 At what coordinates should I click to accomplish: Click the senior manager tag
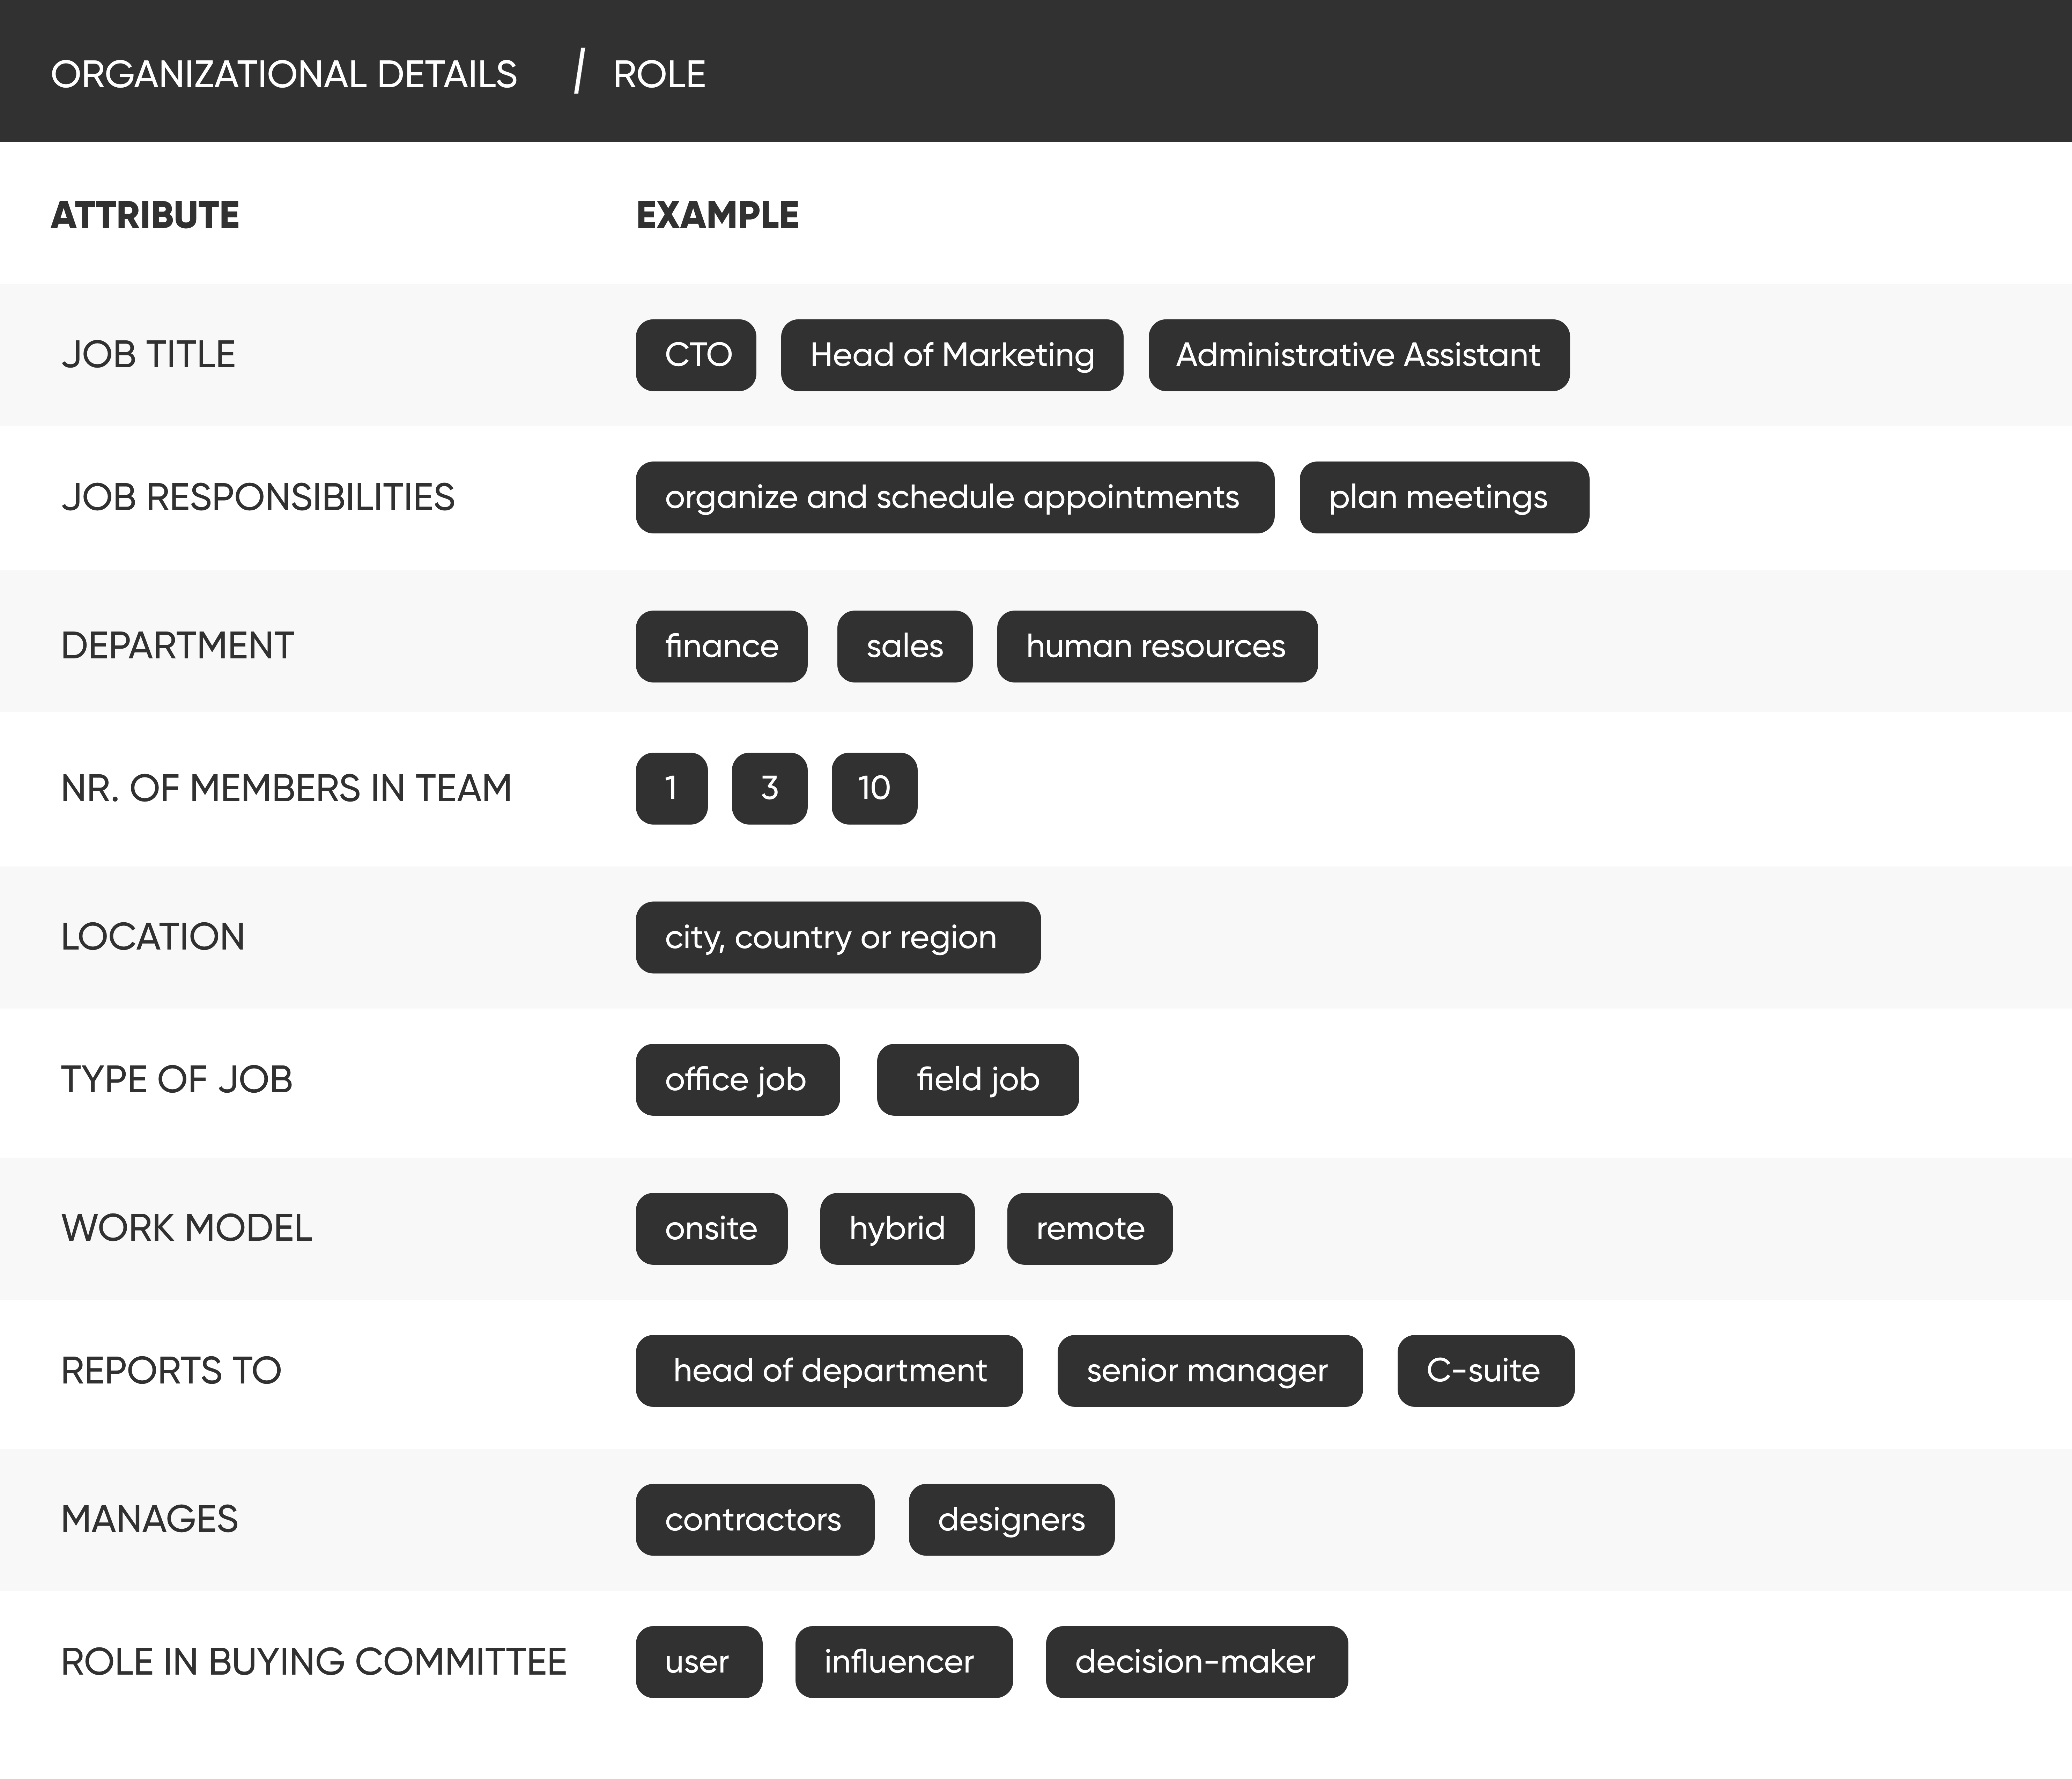(1209, 1370)
